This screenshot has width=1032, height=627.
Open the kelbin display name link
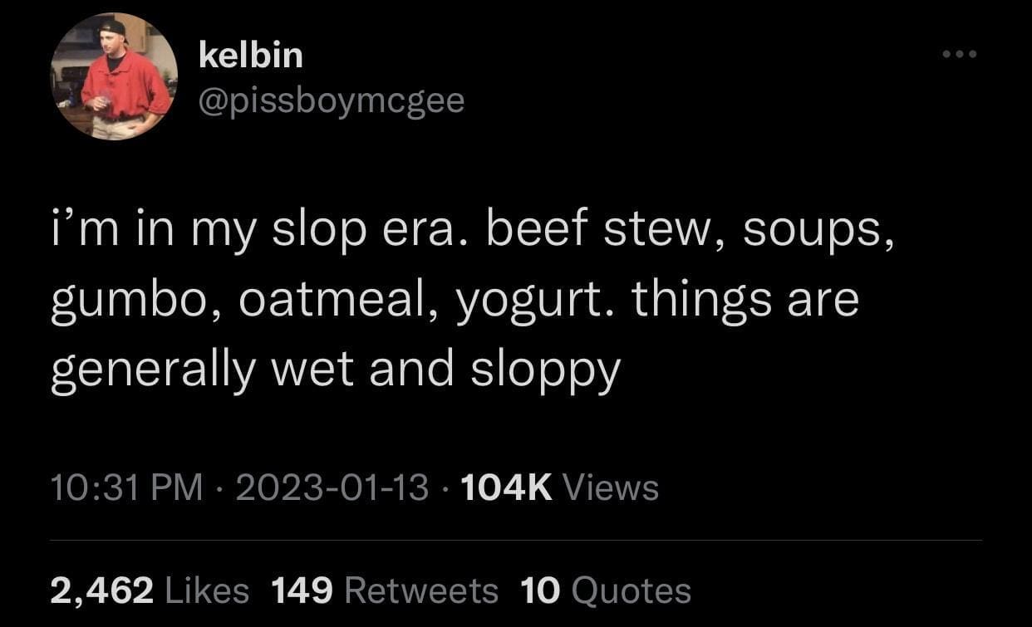(251, 55)
